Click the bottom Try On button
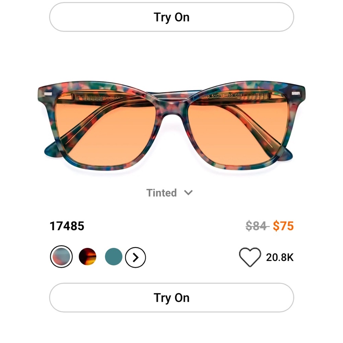343x343 pixels. click(x=171, y=297)
